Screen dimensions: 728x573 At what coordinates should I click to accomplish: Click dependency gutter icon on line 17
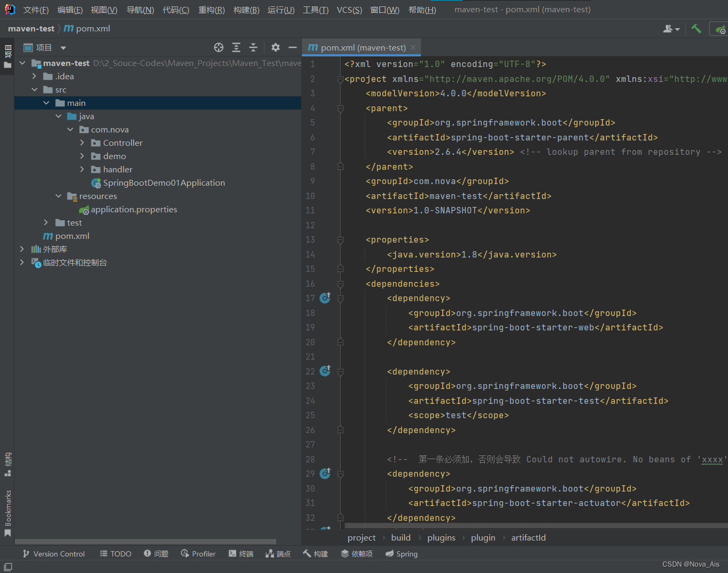(x=325, y=298)
